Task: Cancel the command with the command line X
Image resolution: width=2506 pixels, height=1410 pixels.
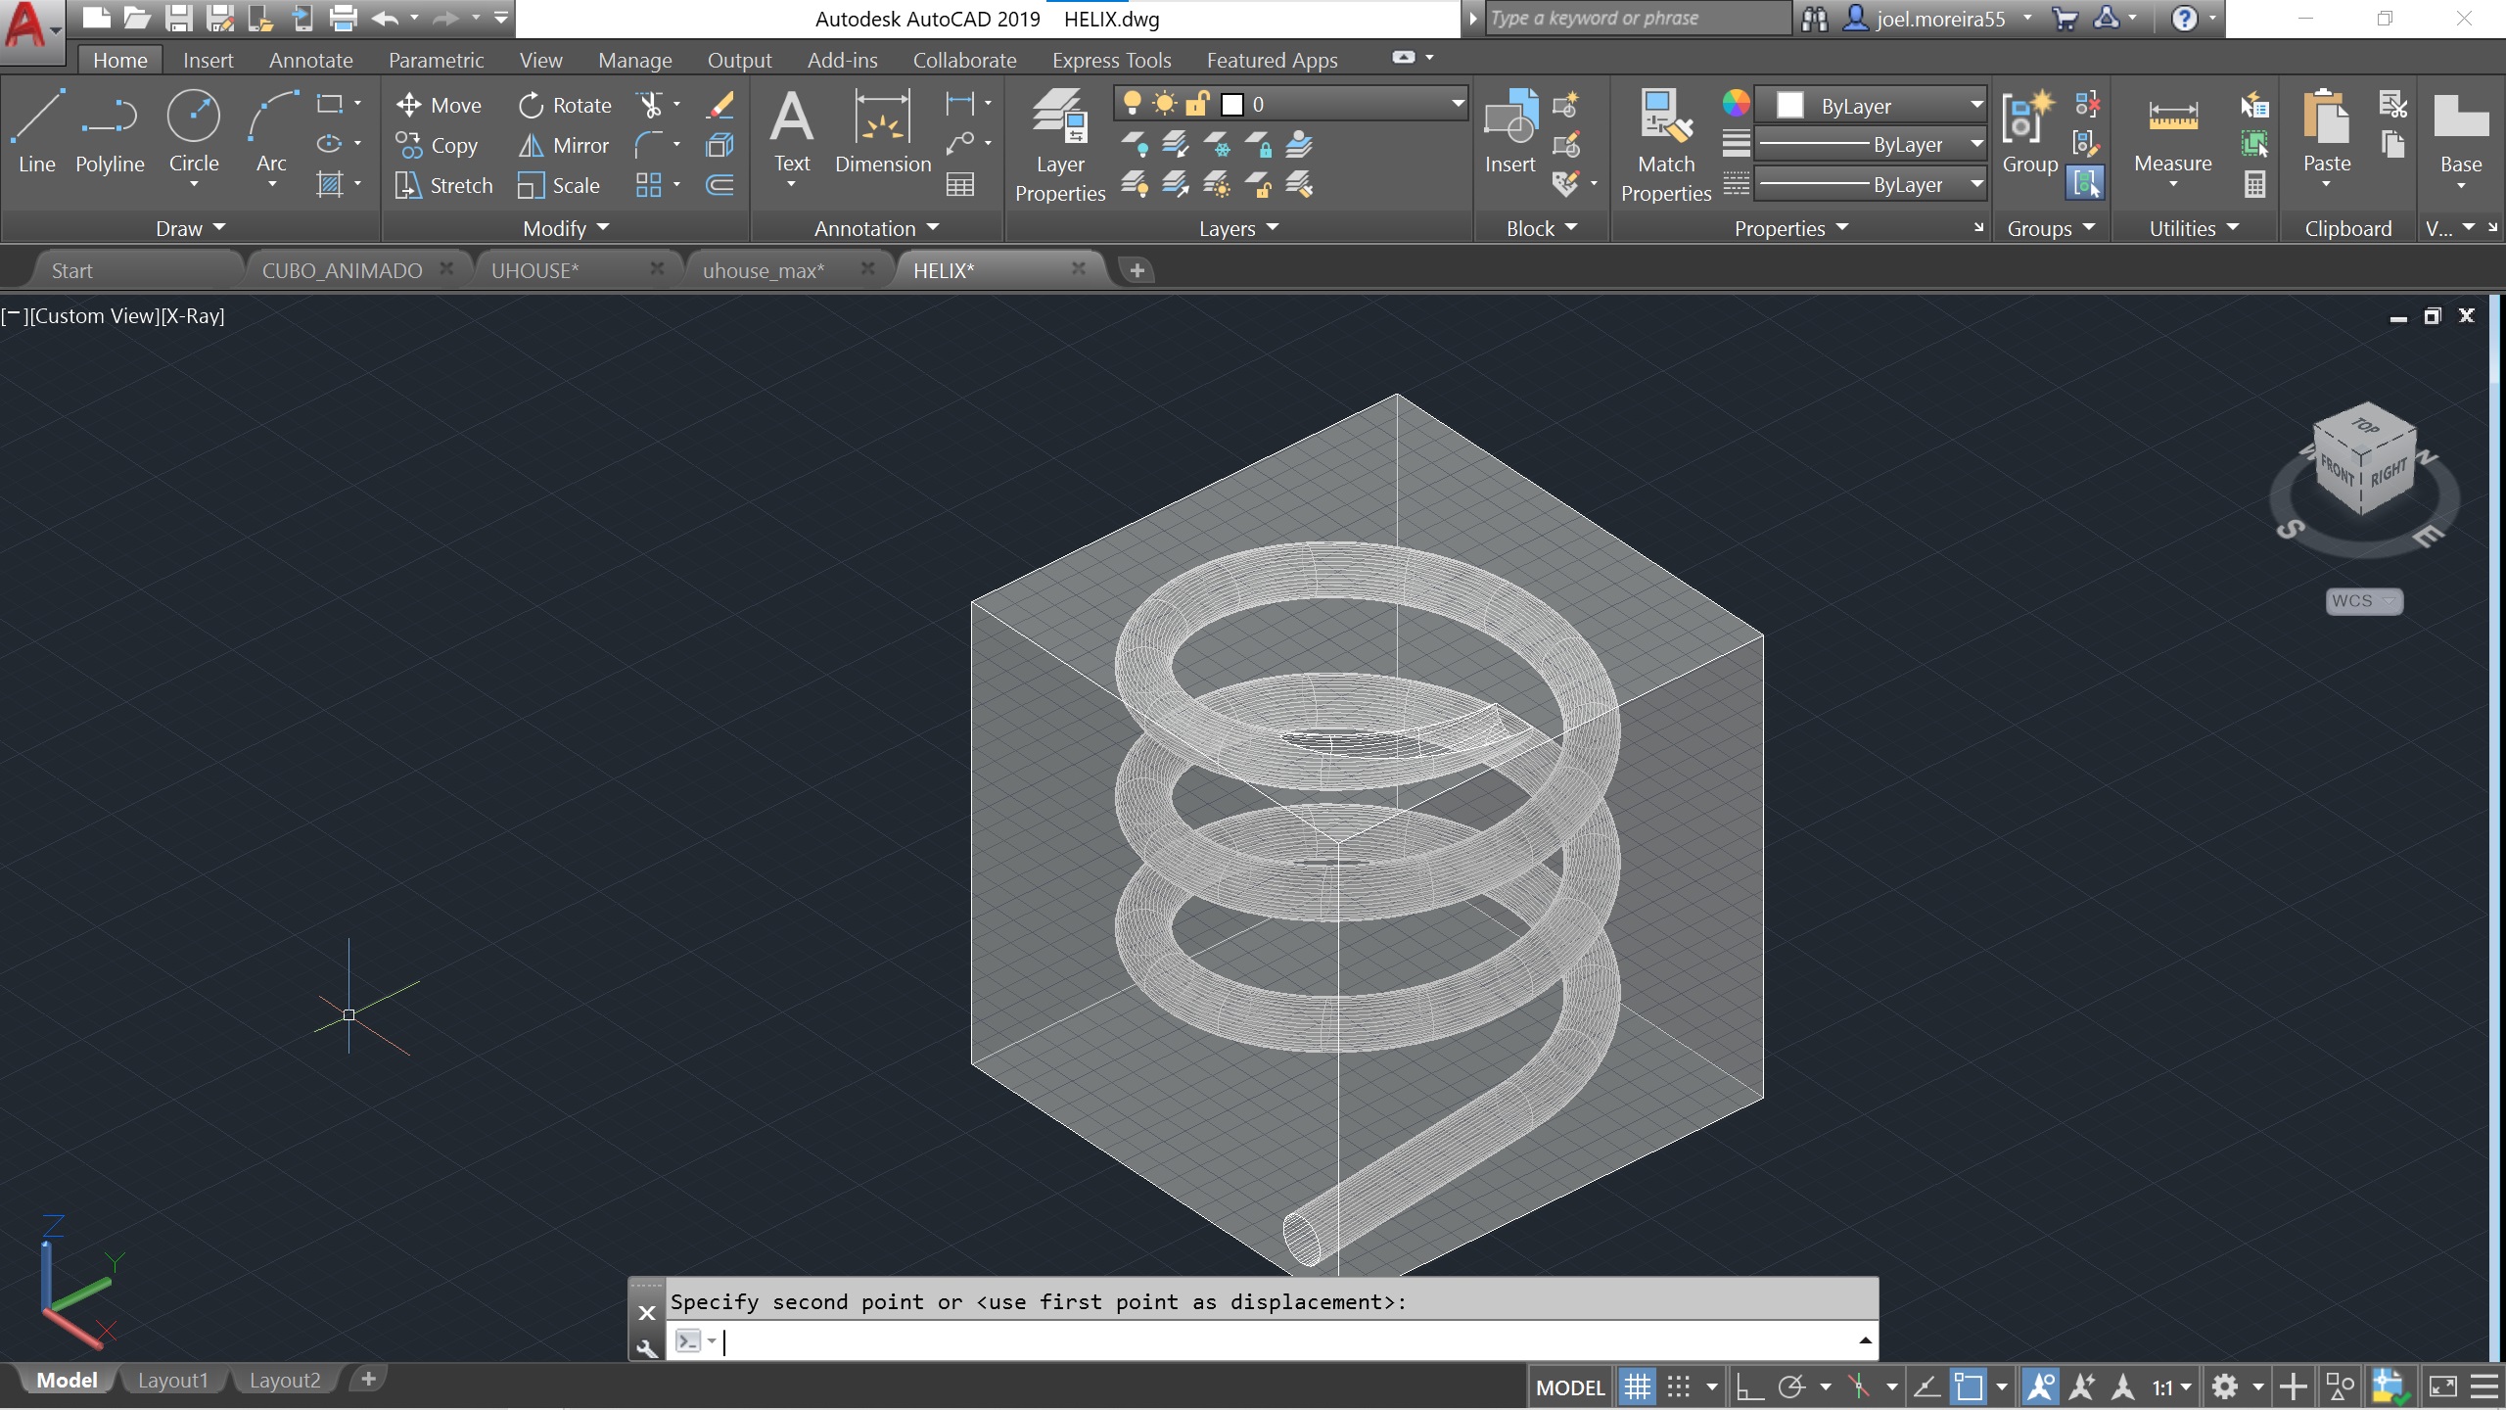Action: pyautogui.click(x=646, y=1312)
